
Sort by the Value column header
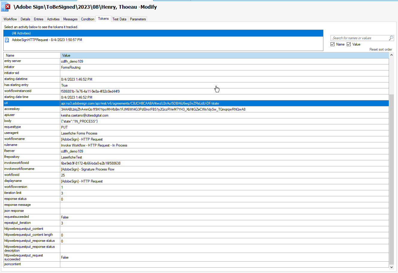click(x=224, y=55)
